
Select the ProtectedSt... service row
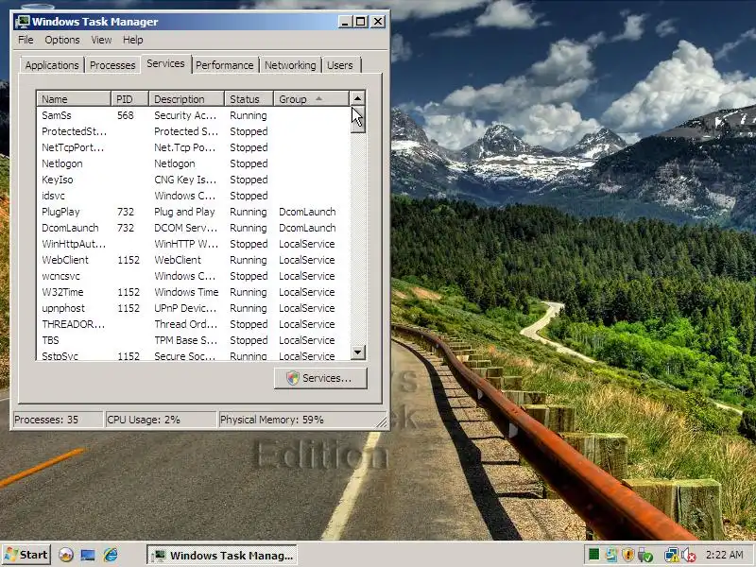coord(193,131)
